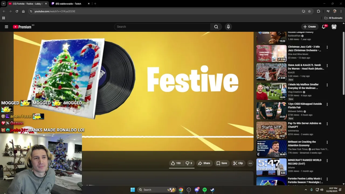Image resolution: width=345 pixels, height=194 pixels.
Task: Open Chrome extensions puzzle icon
Action: tap(318, 11)
